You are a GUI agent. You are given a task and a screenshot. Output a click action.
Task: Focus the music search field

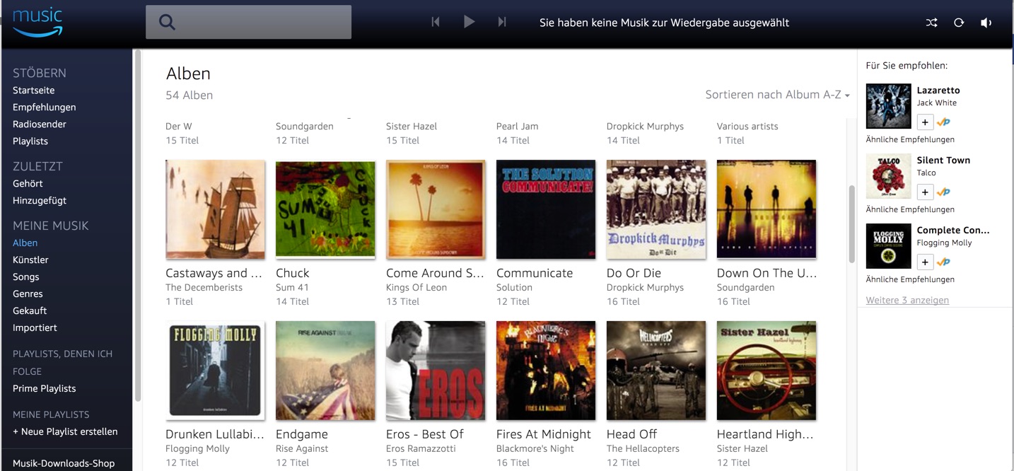click(x=248, y=22)
